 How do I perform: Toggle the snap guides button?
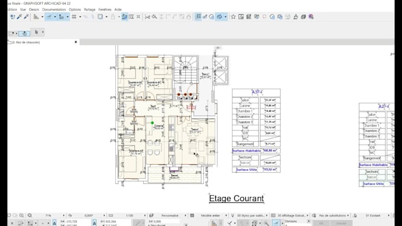[49, 17]
